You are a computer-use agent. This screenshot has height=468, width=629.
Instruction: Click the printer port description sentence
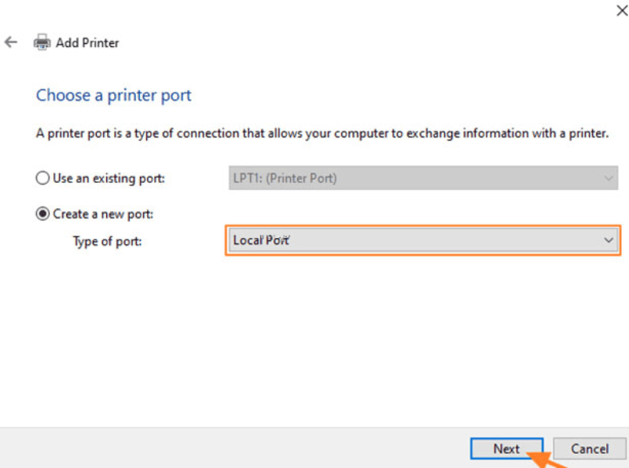pos(322,133)
